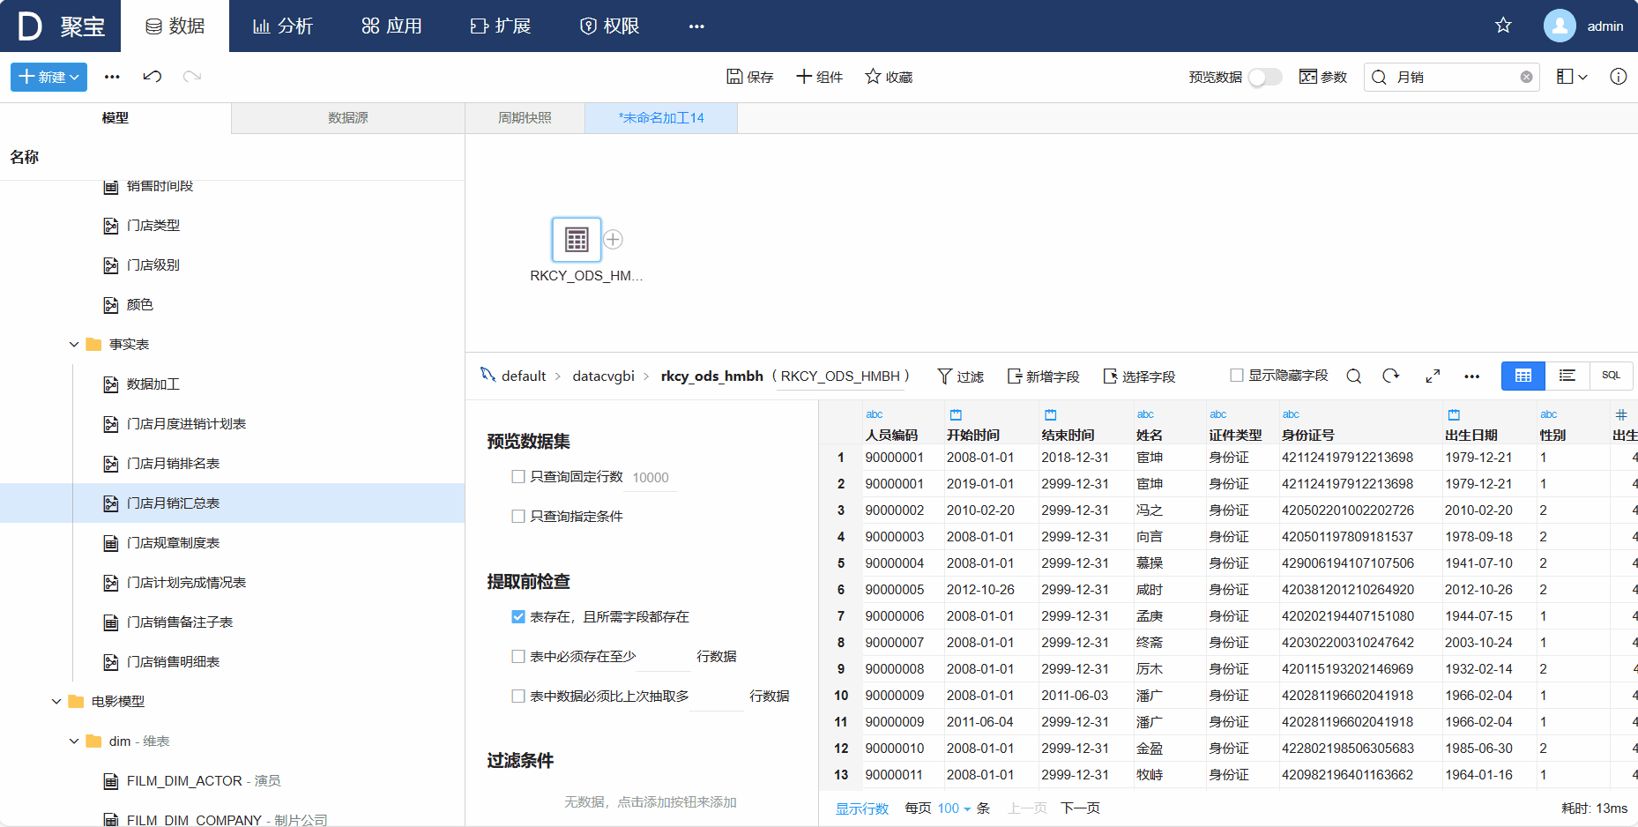Click the 收藏 favorite button
This screenshot has width=1638, height=827.
coord(889,77)
